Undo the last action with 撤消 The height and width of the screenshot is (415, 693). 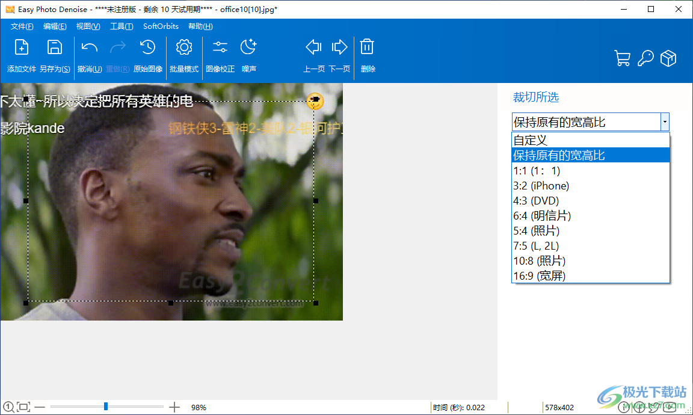tap(90, 48)
